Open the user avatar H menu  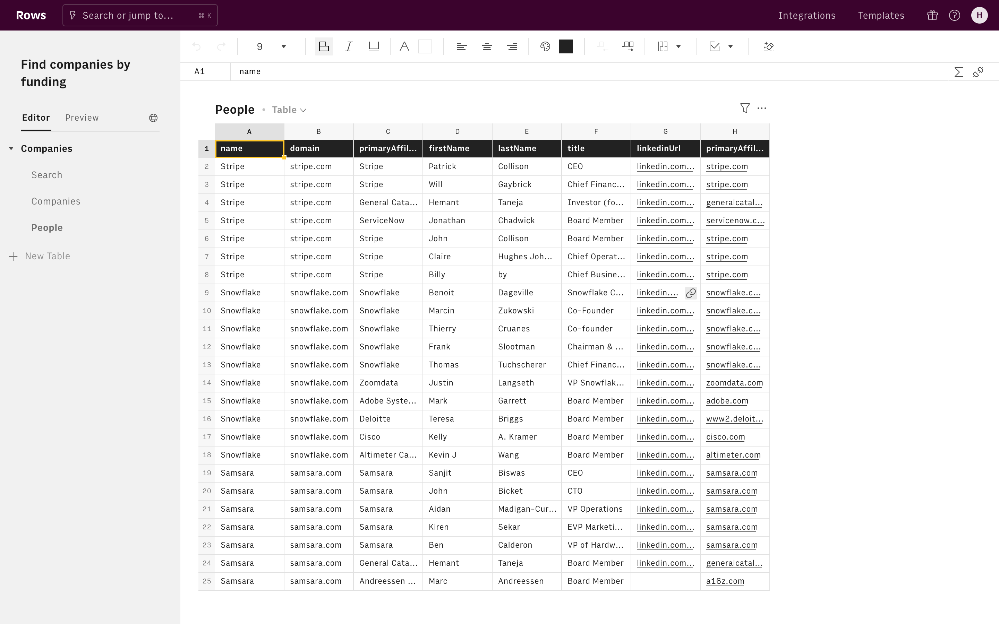pos(979,15)
